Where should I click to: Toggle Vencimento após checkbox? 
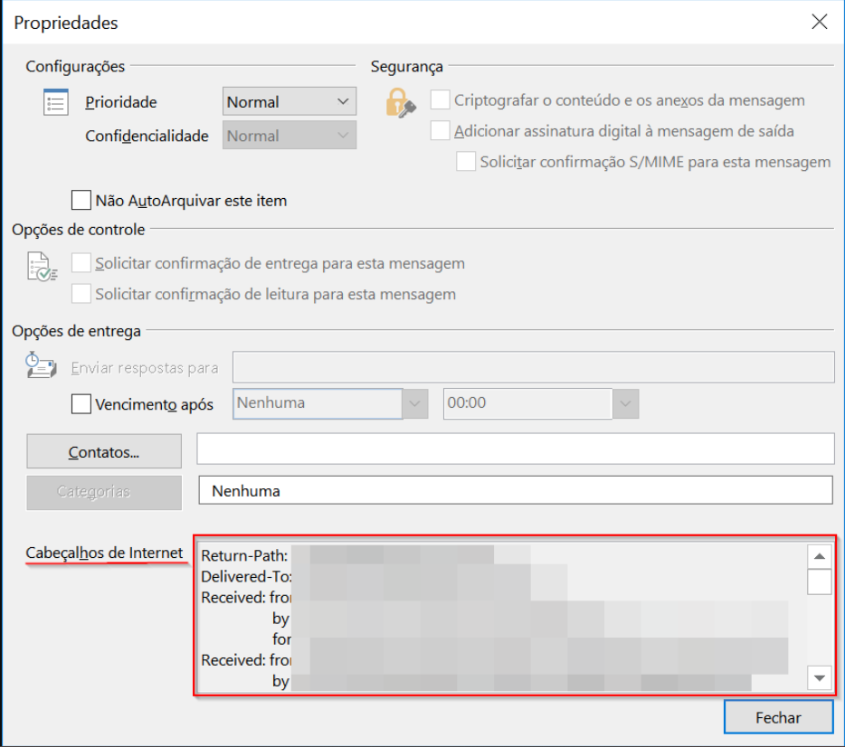81,403
